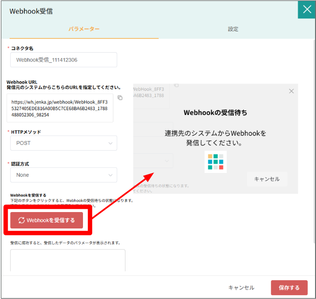Copy the Webhook URL with the copy icon
Image resolution: width=316 pixels, height=299 pixels.
[x=120, y=98]
